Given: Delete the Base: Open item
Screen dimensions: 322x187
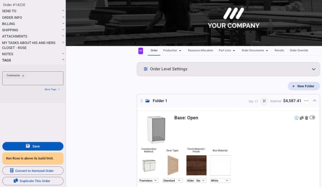Looking at the screenshot, I should coord(307,118).
